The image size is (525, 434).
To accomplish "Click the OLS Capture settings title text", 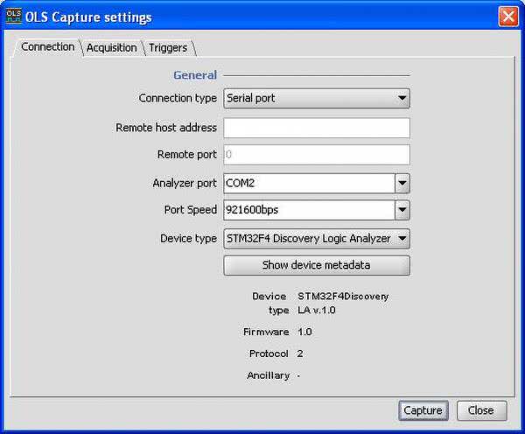I will tap(87, 17).
